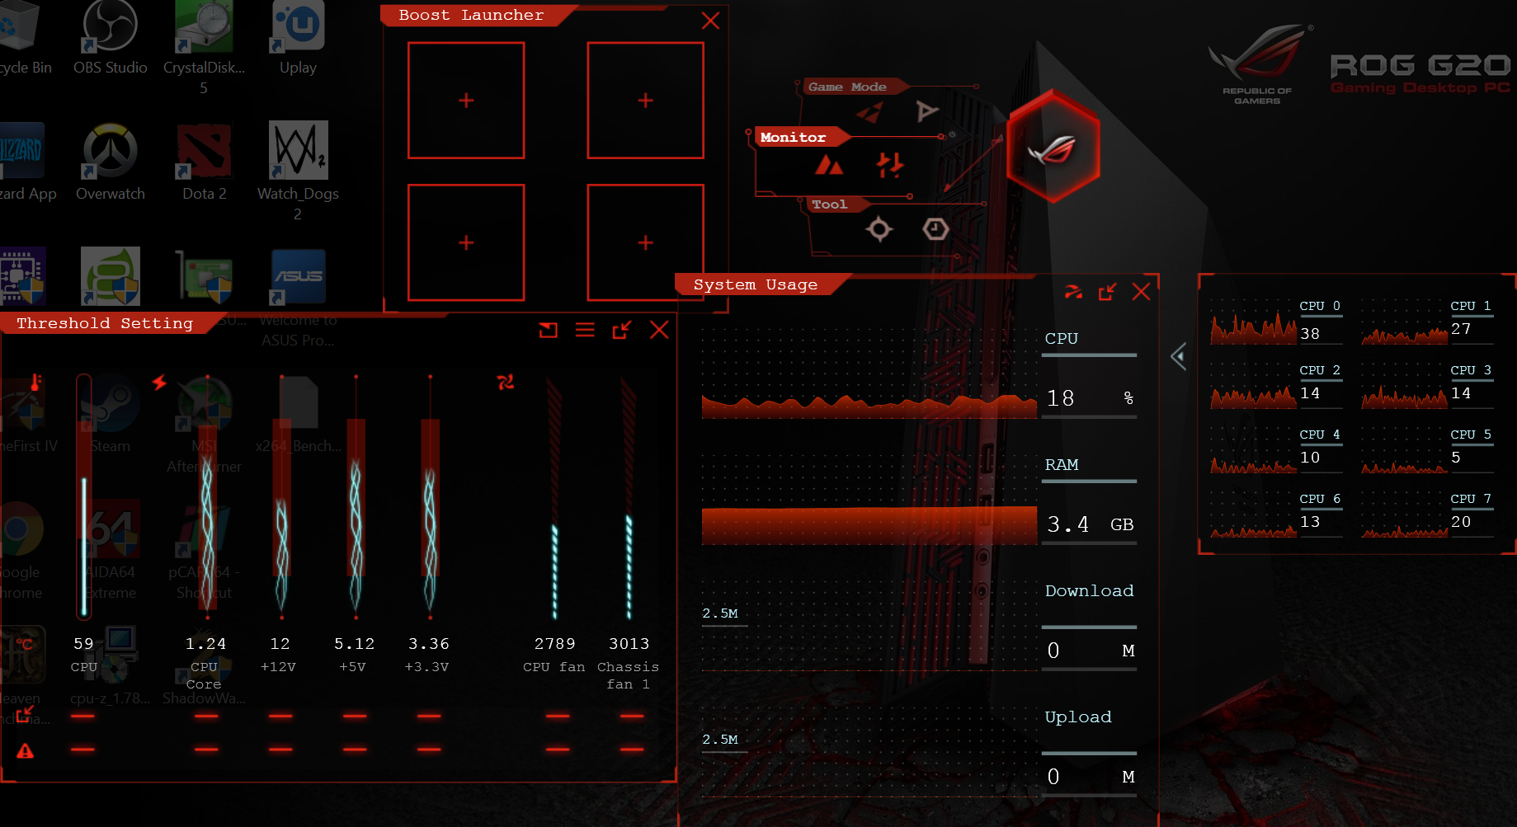
Task: Shrink the System Usage panel via inward arrow
Action: pyautogui.click(x=1107, y=292)
